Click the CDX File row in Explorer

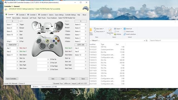click(107, 73)
